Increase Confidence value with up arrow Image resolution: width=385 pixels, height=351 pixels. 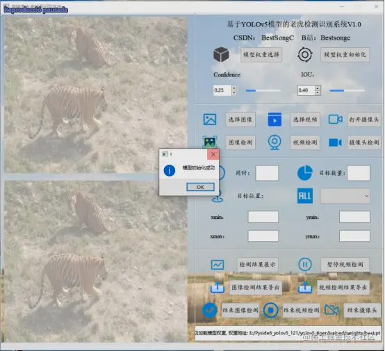pos(234,88)
